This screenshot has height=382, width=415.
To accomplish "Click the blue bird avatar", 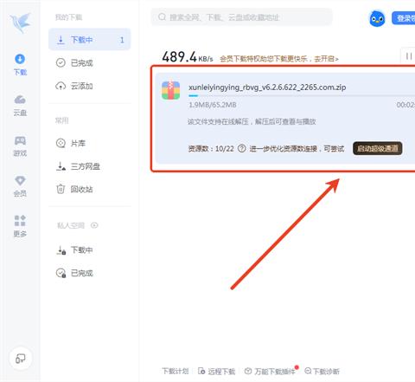I will coord(377,18).
